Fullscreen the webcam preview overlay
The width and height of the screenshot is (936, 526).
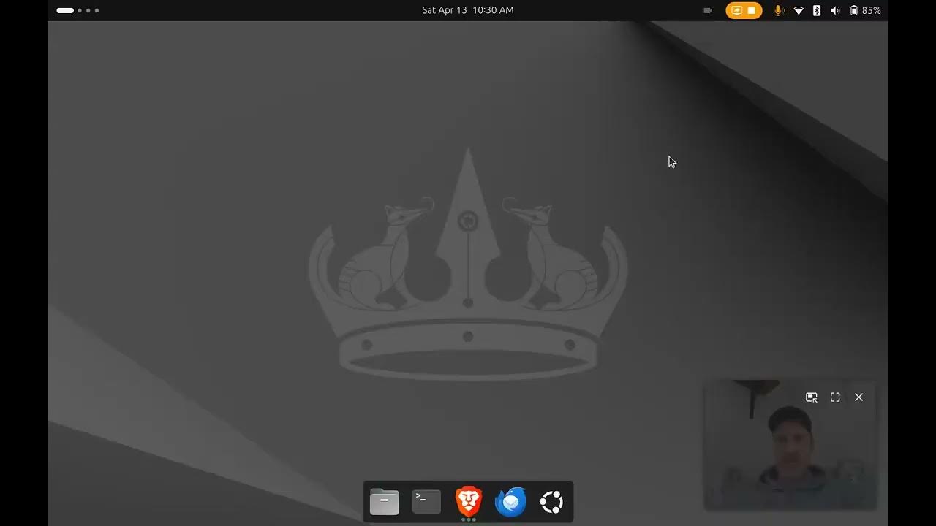(835, 397)
